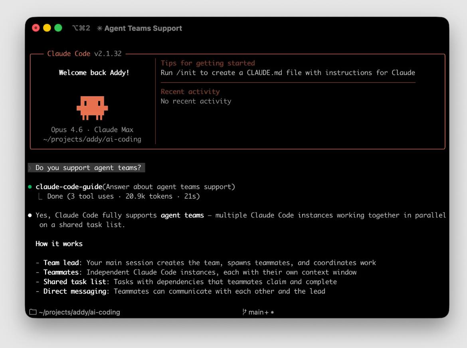Click 'Tips for getting started' heading
This screenshot has height=348, width=467.
[x=208, y=63]
